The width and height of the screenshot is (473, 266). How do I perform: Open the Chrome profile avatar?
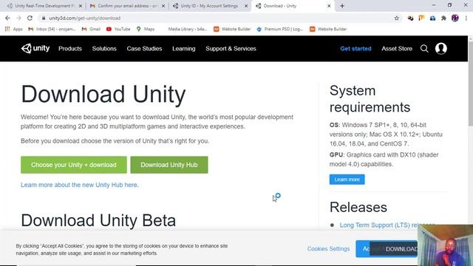click(455, 18)
